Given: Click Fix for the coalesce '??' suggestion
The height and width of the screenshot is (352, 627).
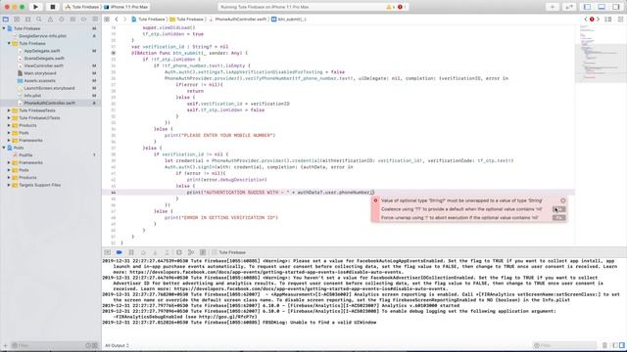Looking at the screenshot, I should tap(558, 209).
